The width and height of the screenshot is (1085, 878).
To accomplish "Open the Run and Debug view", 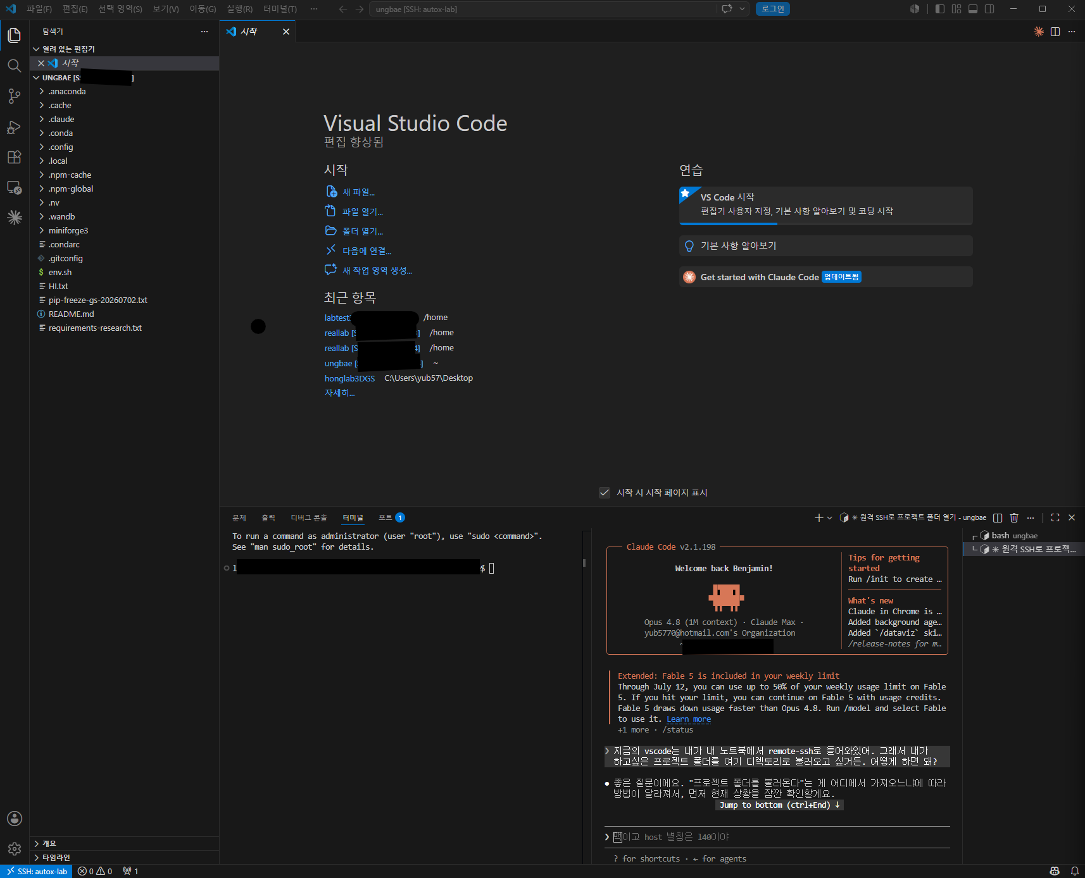I will tap(14, 127).
